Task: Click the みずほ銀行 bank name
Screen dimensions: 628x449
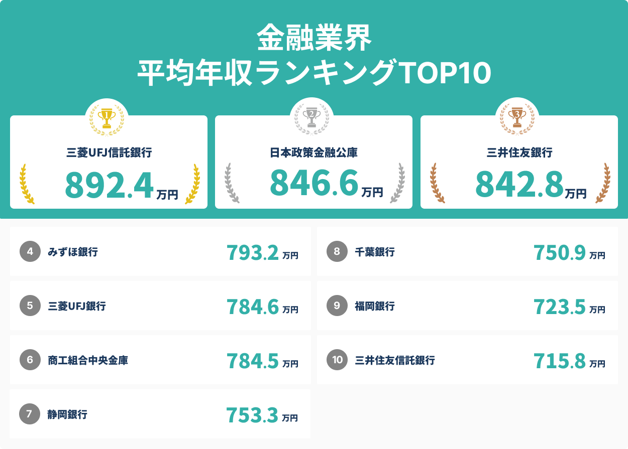Action: point(73,252)
